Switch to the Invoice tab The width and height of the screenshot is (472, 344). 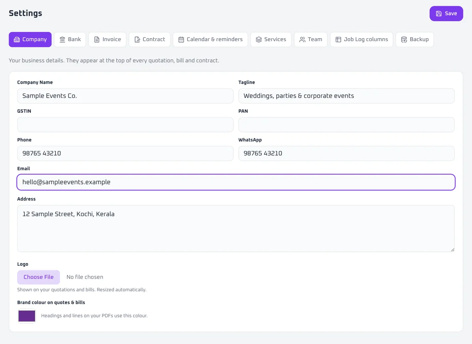click(107, 39)
